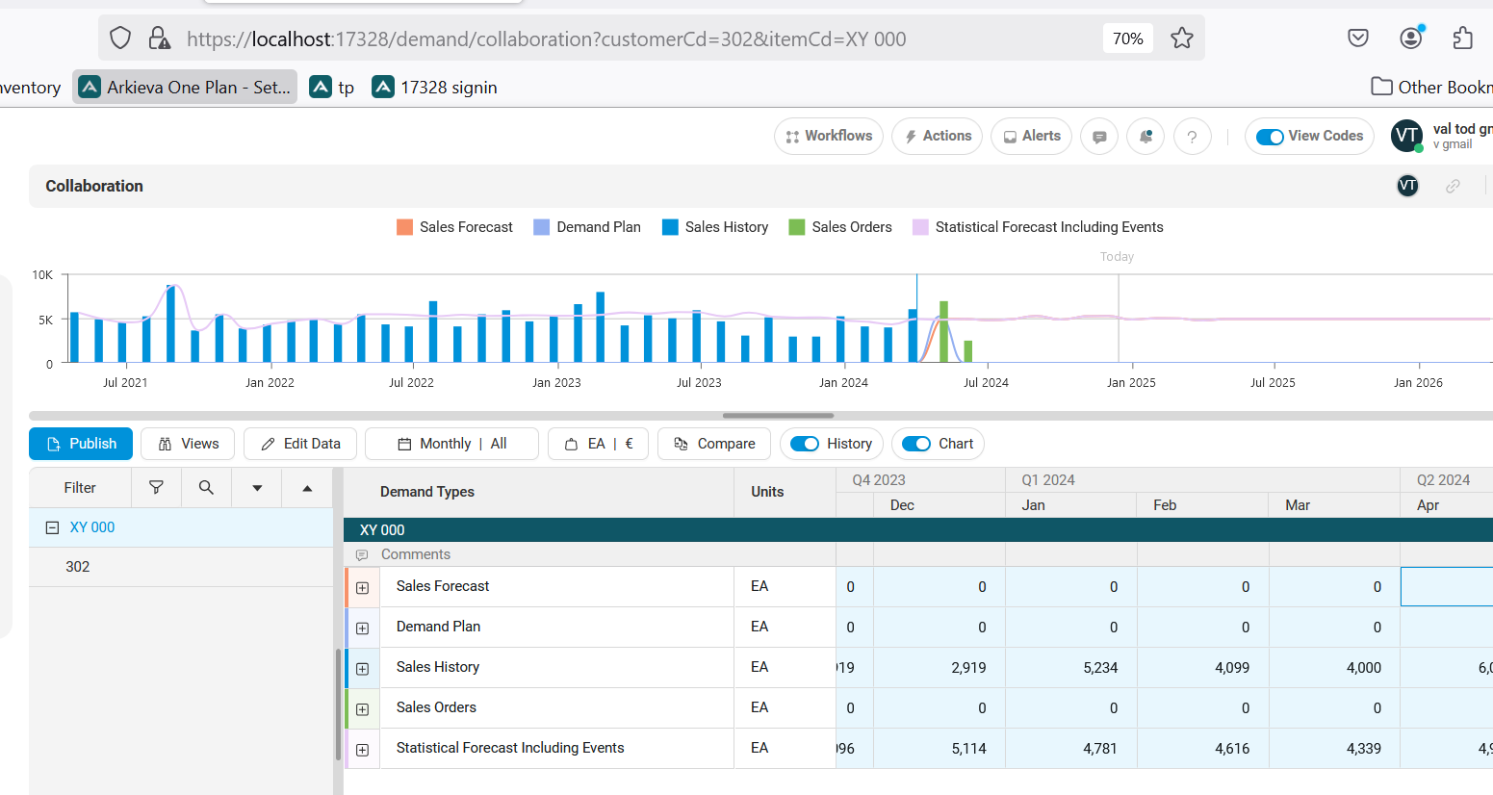Click the Edit Data button
The image size is (1493, 795).
point(300,444)
